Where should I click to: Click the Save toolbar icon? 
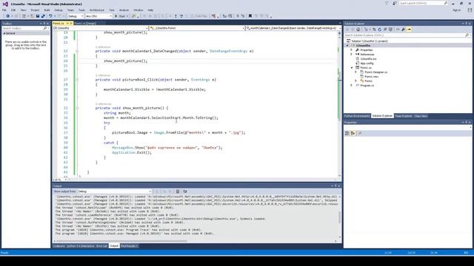[x=38, y=16]
